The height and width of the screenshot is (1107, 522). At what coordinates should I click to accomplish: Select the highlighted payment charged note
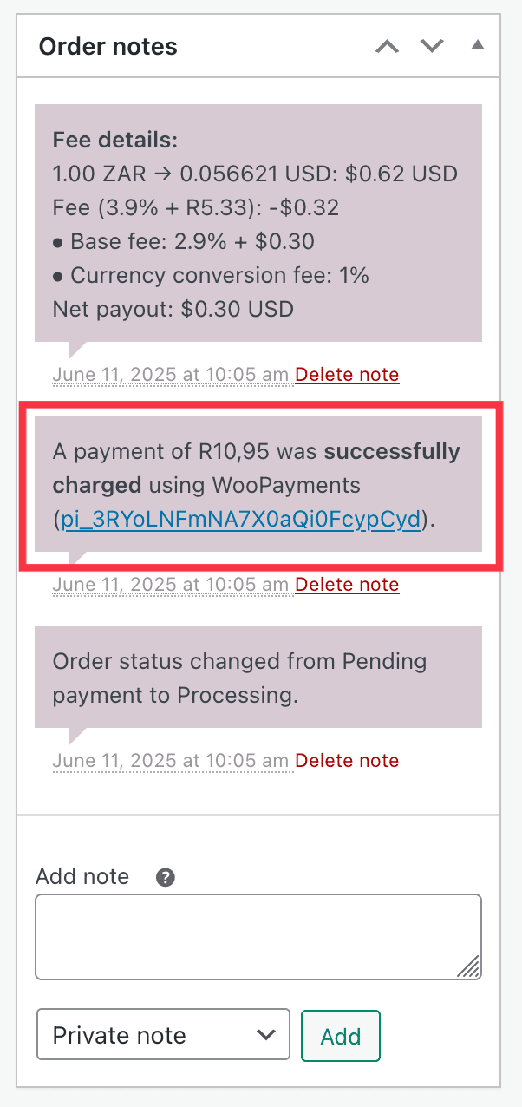point(258,486)
